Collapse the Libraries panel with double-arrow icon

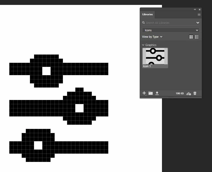(195, 10)
